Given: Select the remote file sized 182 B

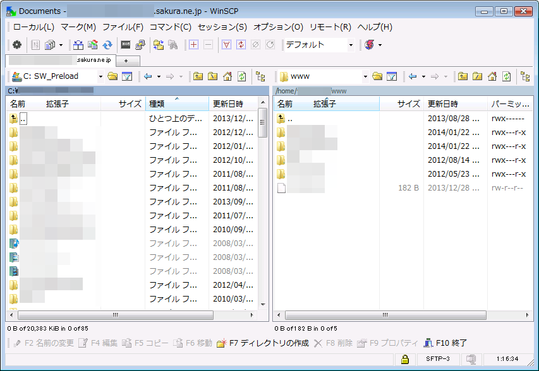Looking at the screenshot, I should (403, 188).
